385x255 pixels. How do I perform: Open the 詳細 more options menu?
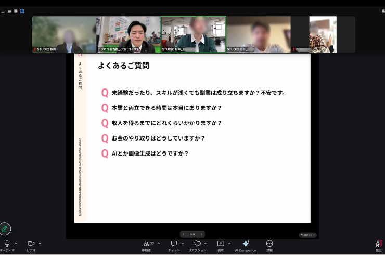click(269, 244)
